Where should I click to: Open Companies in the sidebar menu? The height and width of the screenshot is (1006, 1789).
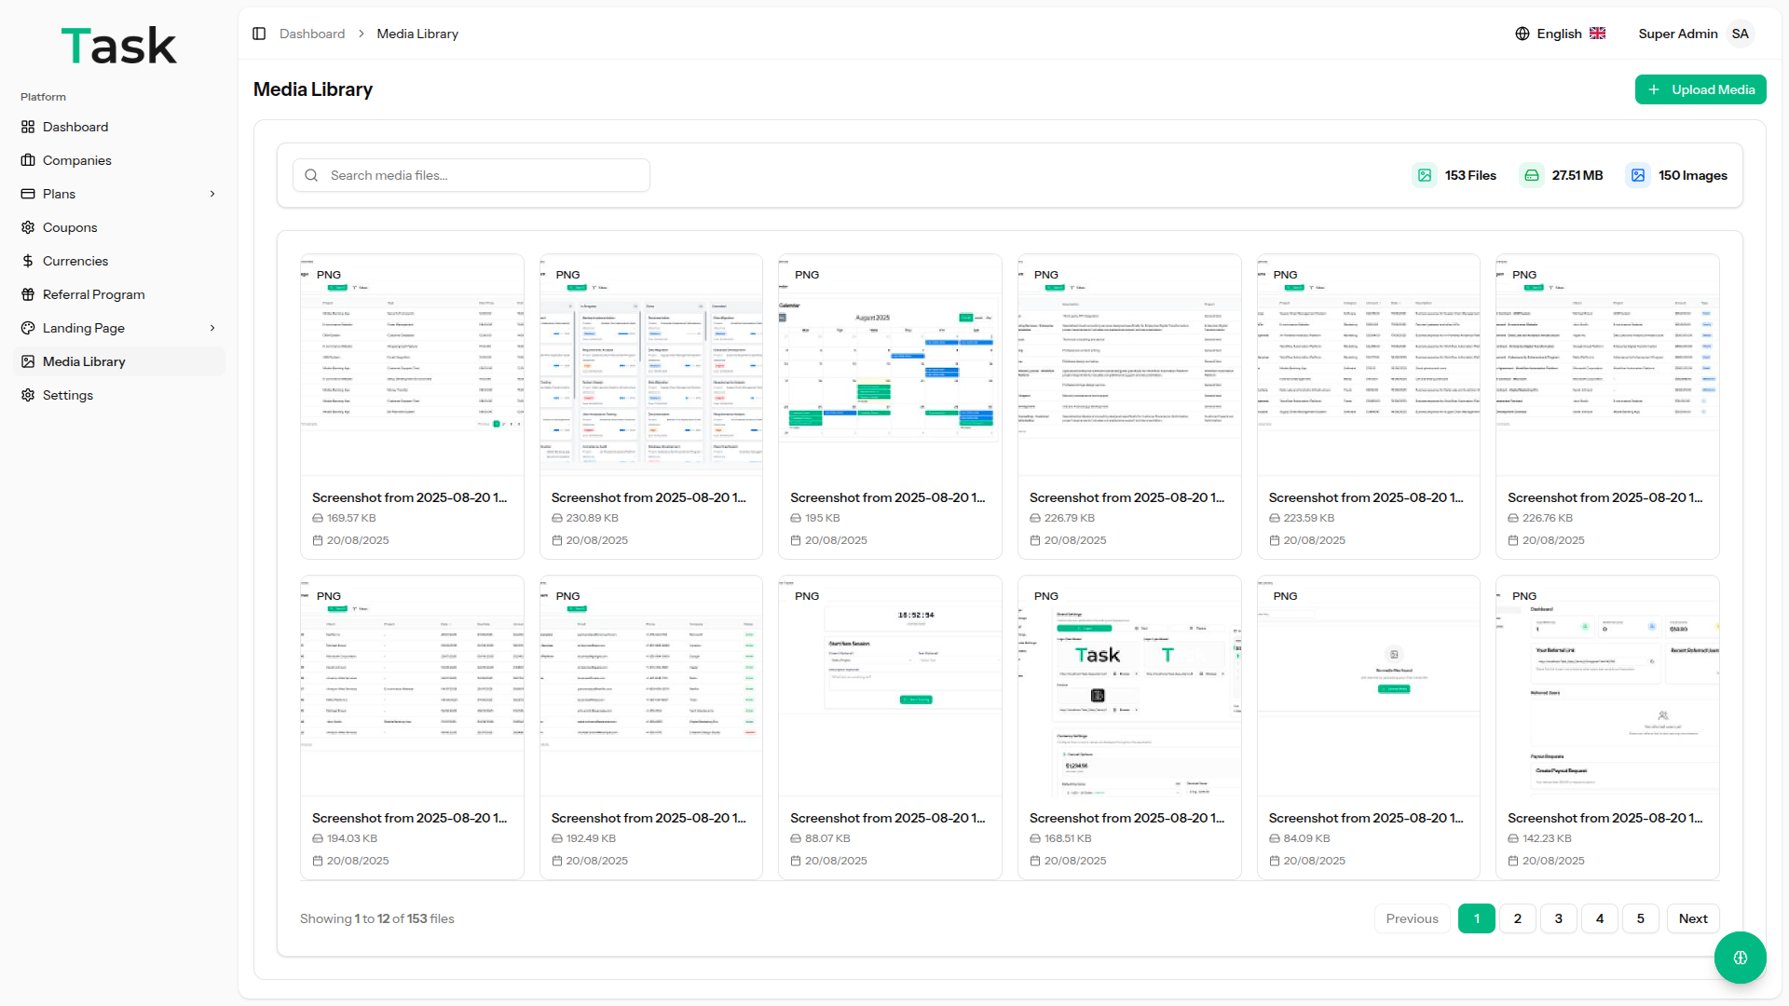pos(76,160)
